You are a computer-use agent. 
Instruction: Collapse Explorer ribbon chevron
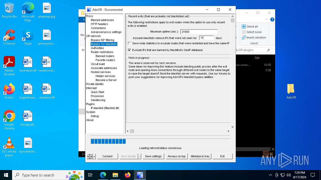(x=267, y=19)
